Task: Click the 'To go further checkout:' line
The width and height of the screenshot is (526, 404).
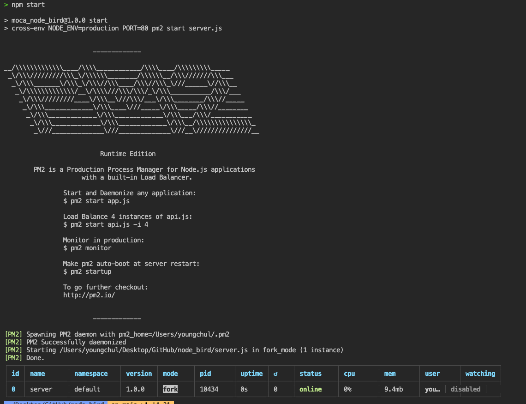Action: click(105, 287)
